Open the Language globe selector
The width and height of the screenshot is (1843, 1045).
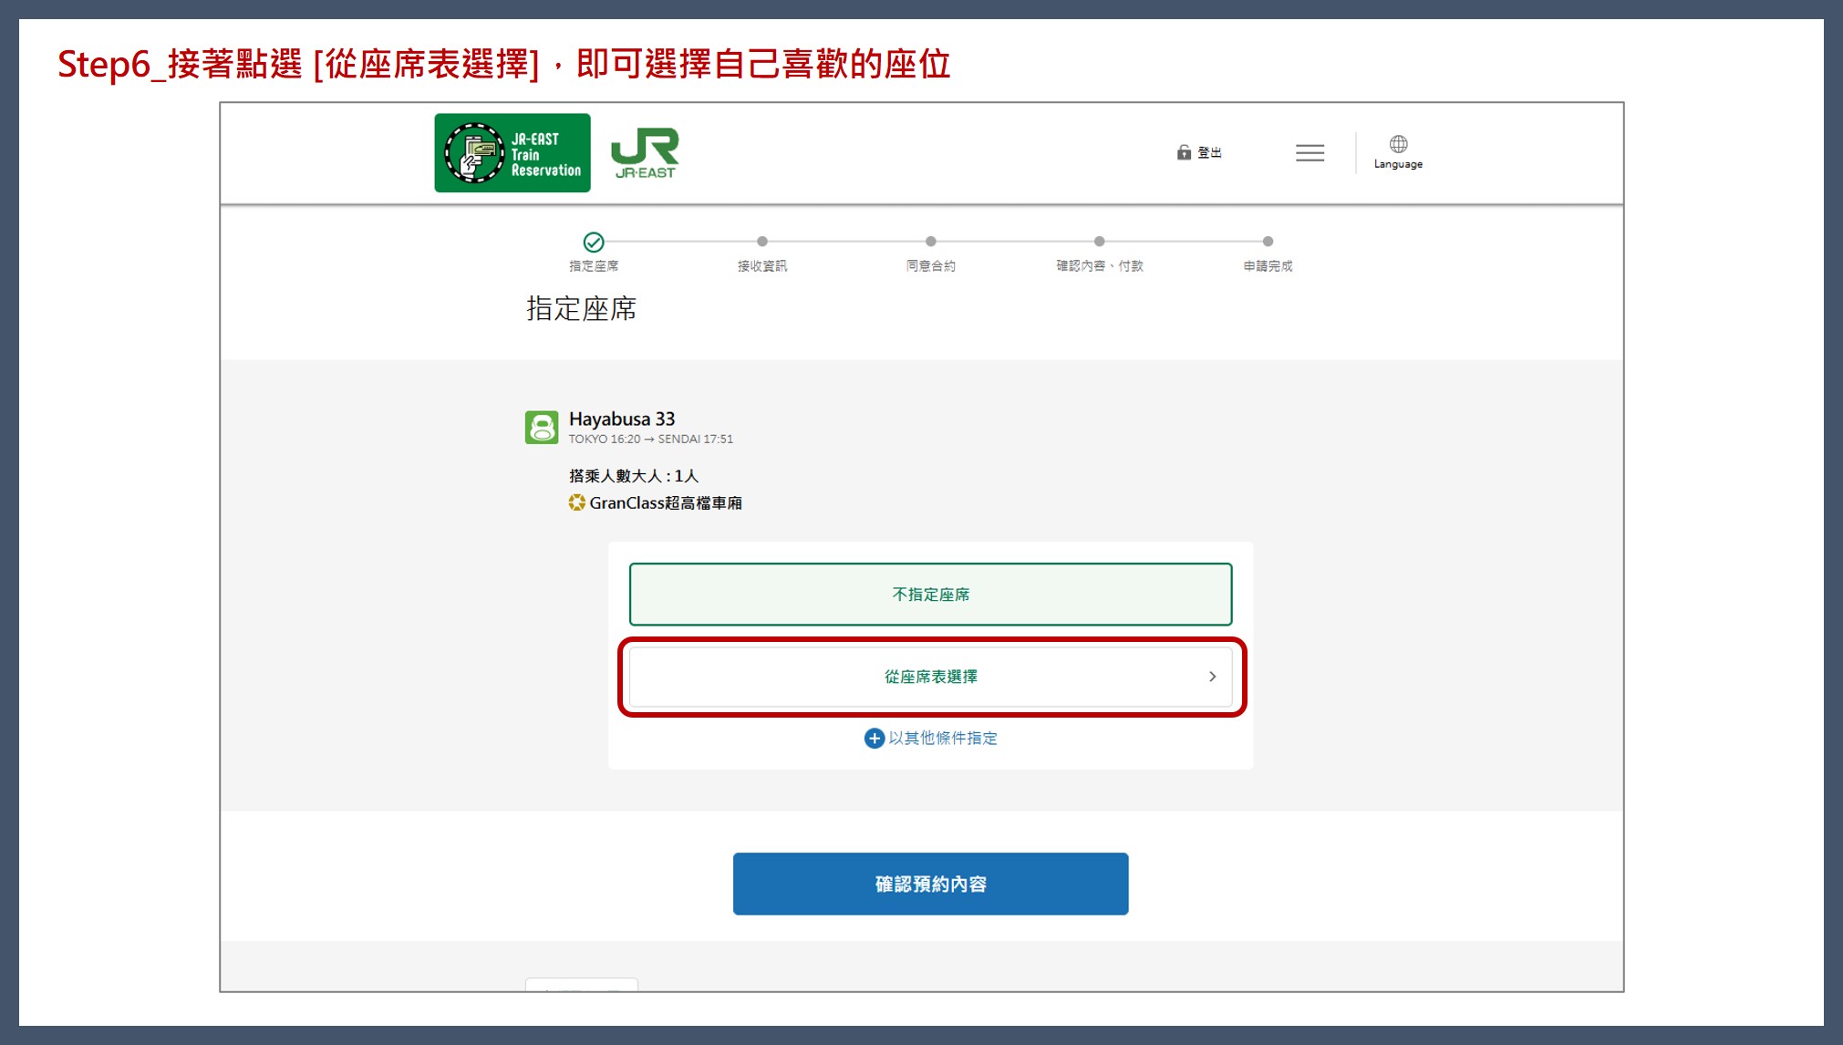point(1398,144)
